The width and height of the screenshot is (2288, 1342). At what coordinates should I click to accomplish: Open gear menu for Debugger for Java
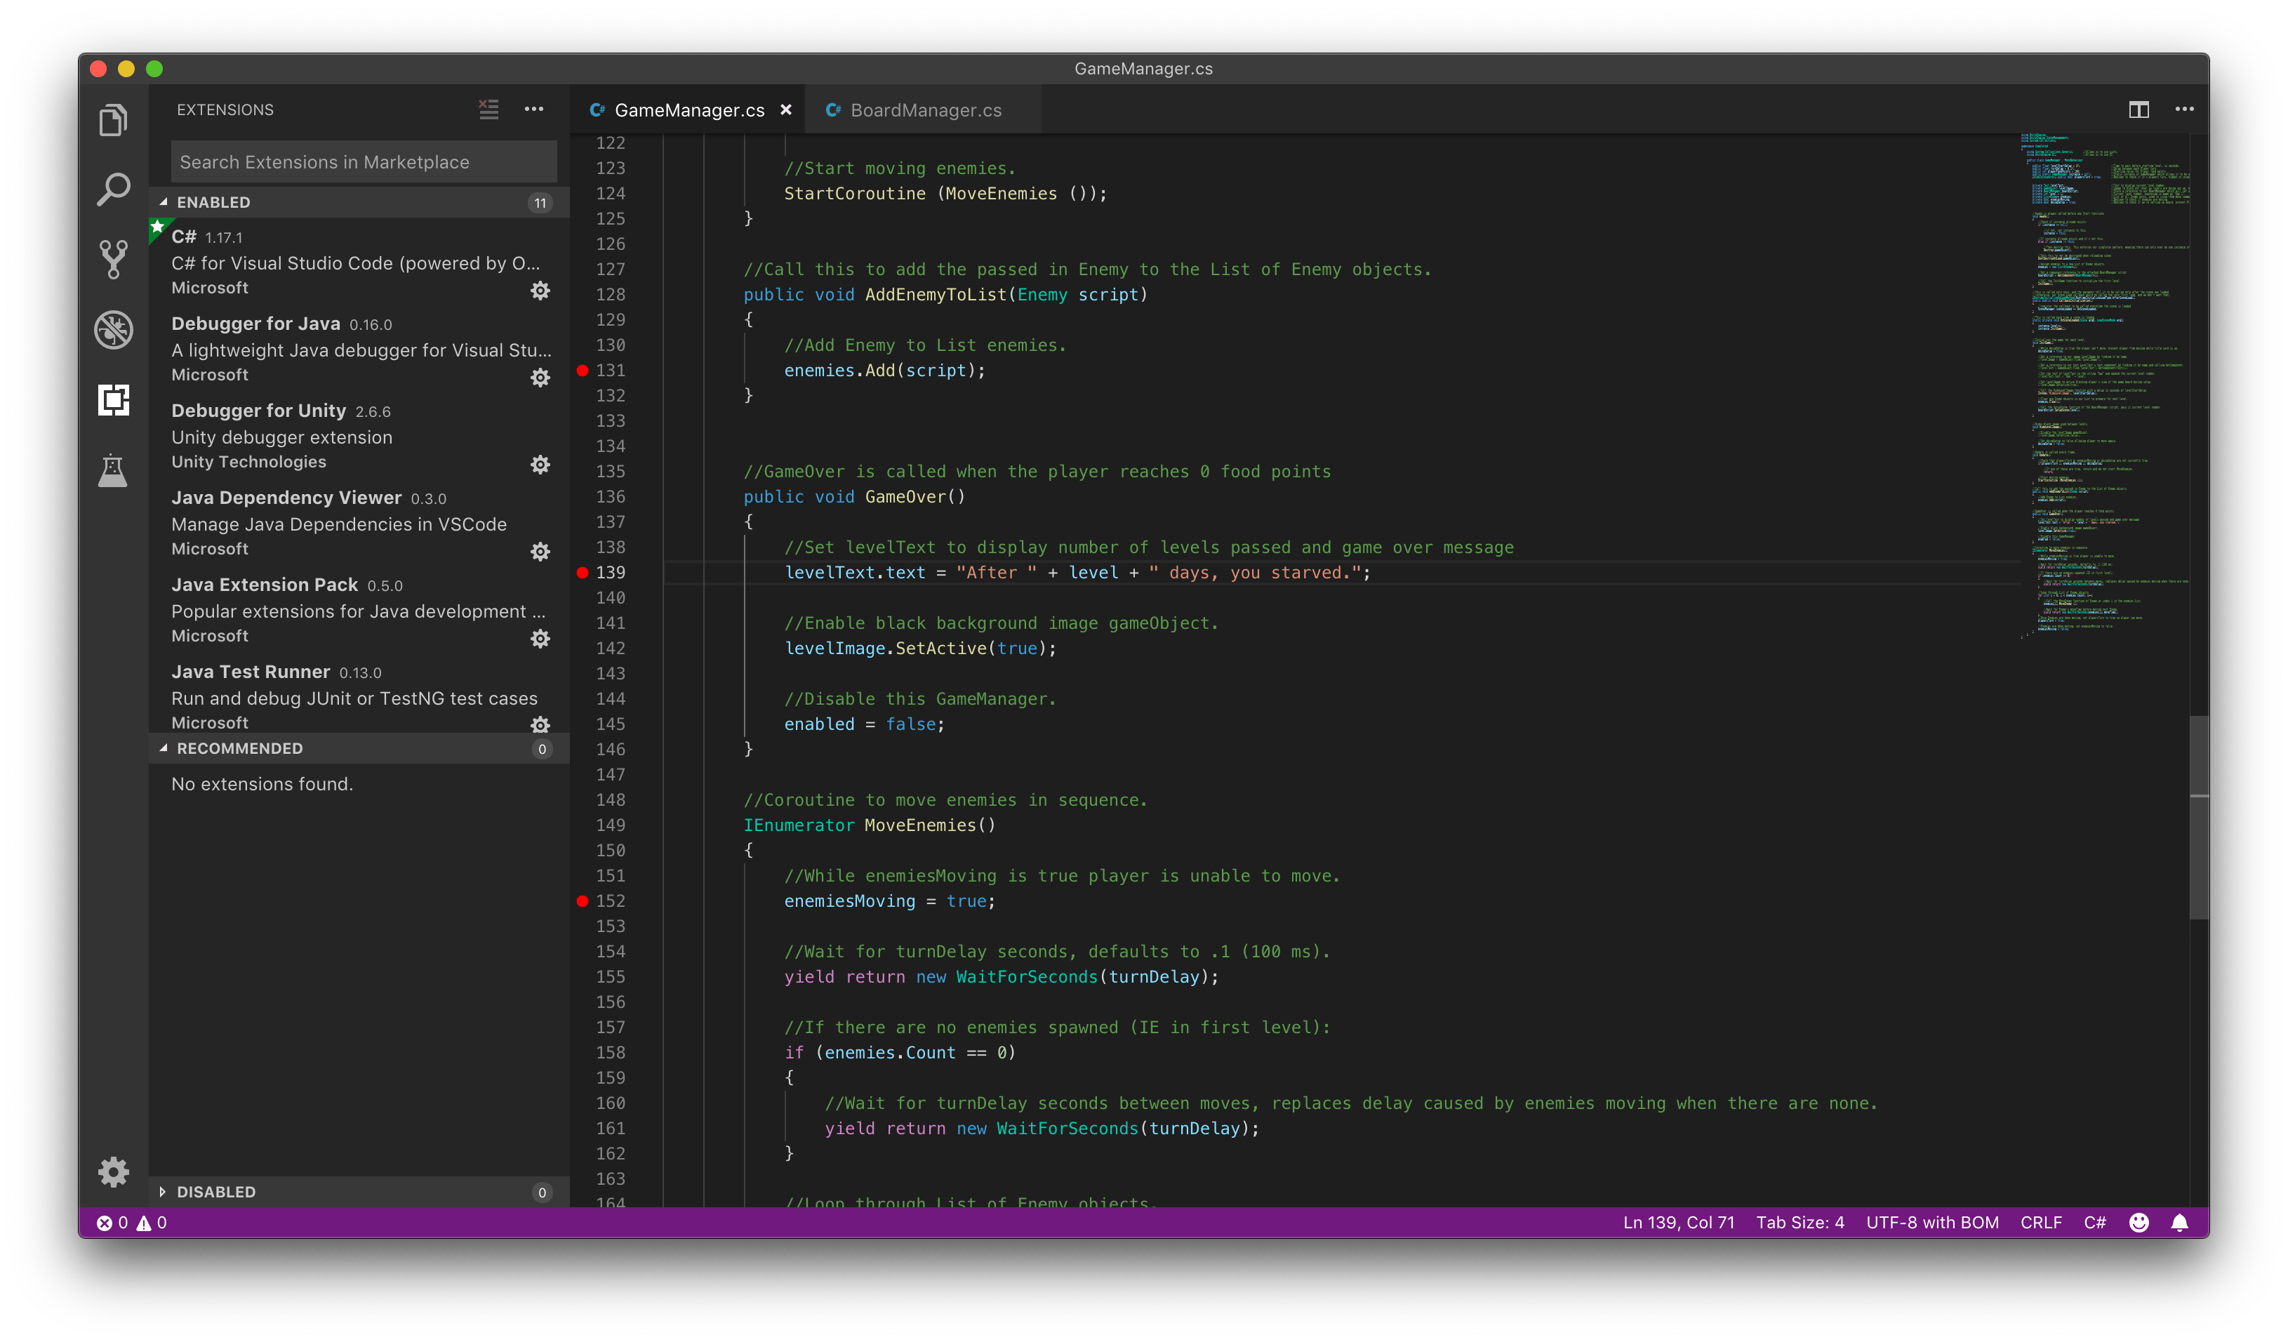[540, 378]
